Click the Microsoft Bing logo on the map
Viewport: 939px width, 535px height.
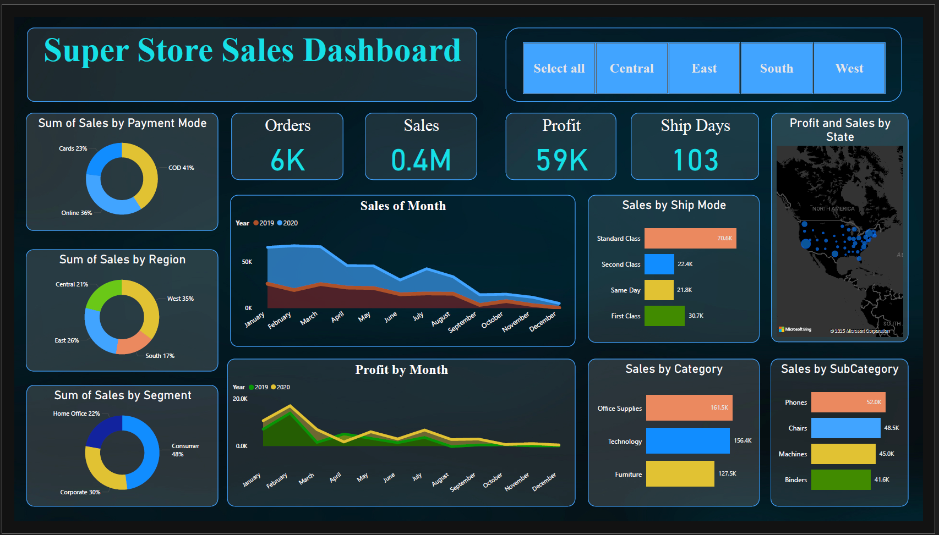click(x=795, y=329)
